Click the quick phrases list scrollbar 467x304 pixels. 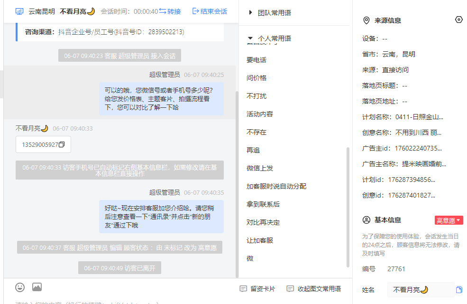coord(348,207)
